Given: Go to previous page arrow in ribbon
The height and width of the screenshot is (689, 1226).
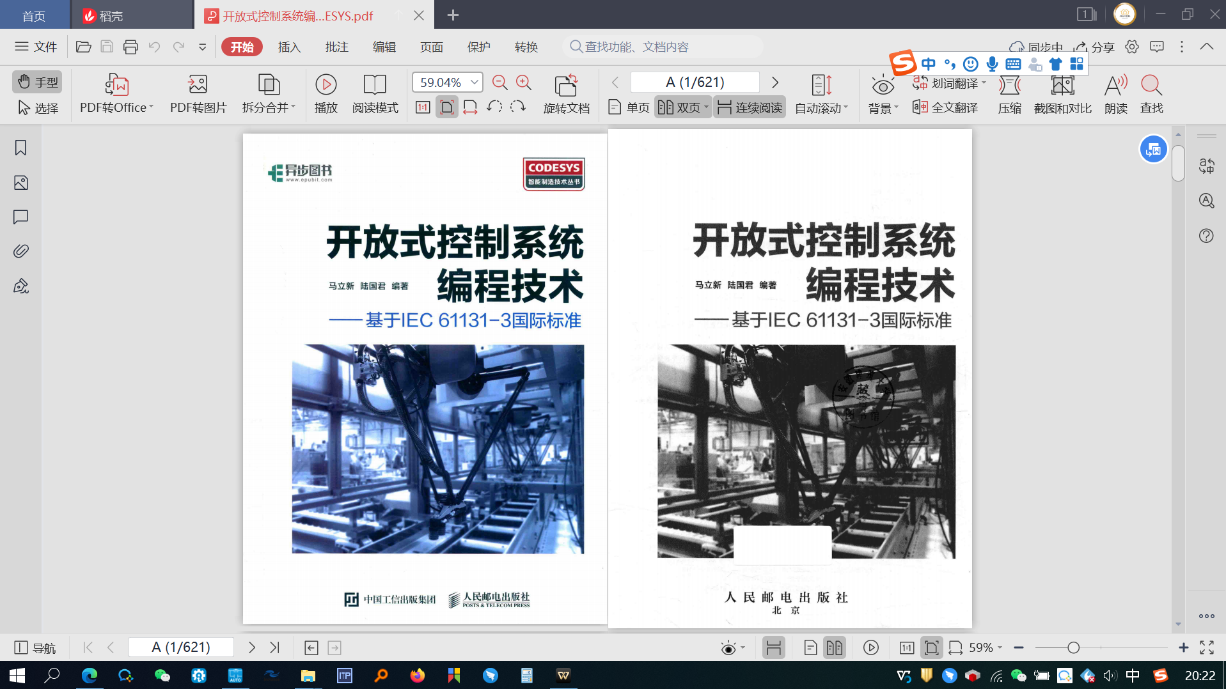Looking at the screenshot, I should [x=615, y=82].
